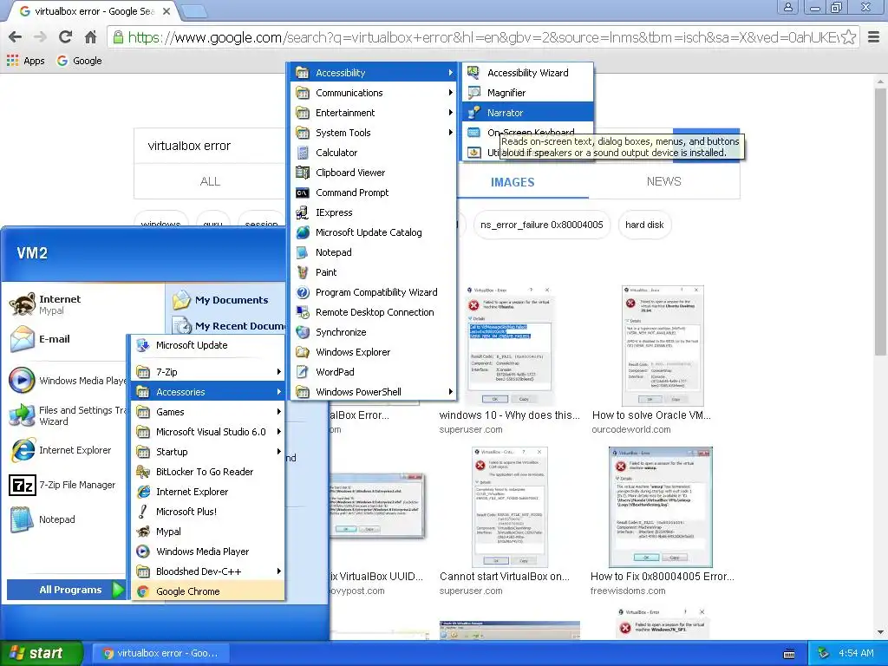
Task: Click the E-mail envelope icon
Action: coord(23,339)
